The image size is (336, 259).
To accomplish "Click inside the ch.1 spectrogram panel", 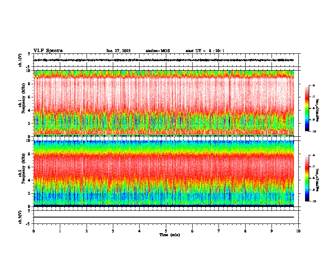I will point(164,103).
